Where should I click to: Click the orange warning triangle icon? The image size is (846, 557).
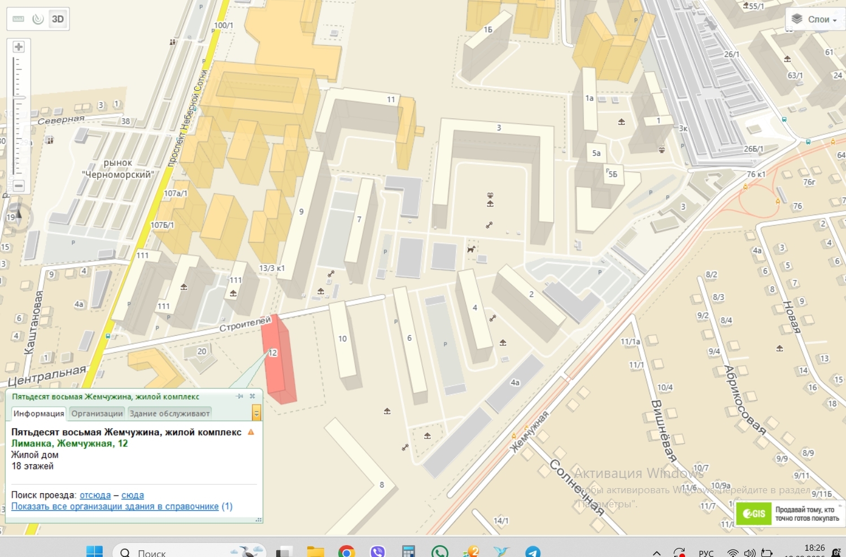pos(251,432)
